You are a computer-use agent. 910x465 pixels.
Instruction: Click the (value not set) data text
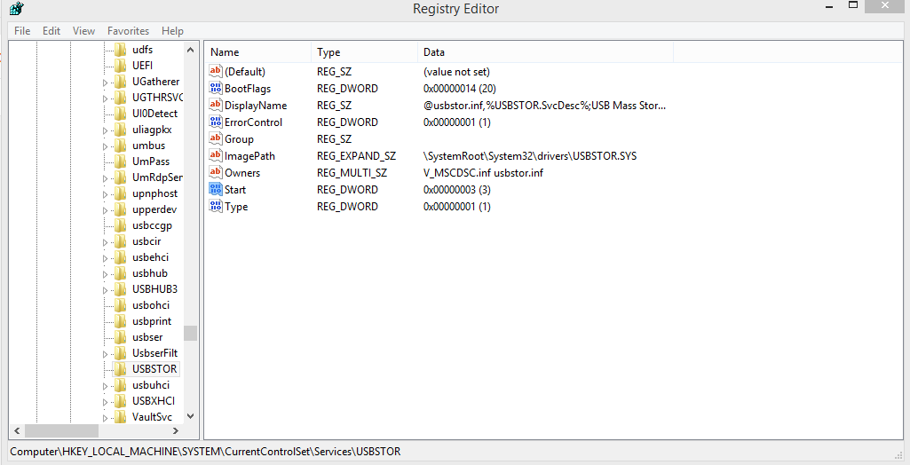456,72
